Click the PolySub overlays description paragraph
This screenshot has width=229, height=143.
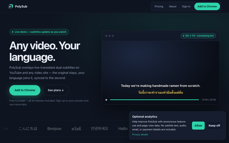click(x=47, y=73)
